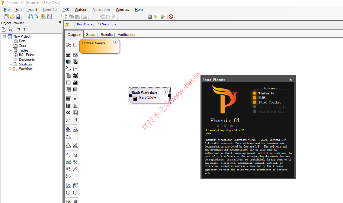Switch to the Diagram tab
Viewport: 343px width, 203px height.
click(74, 34)
